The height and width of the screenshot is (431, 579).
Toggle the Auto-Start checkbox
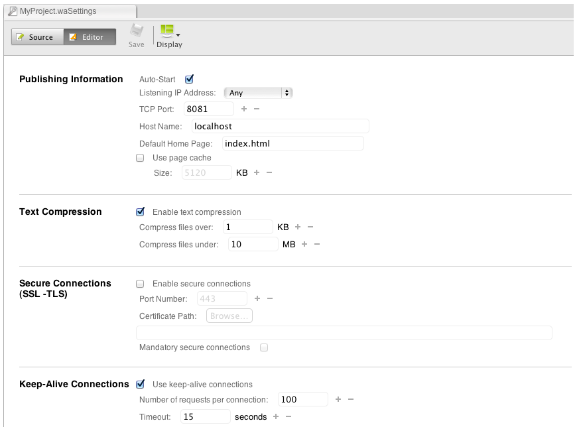click(x=189, y=79)
